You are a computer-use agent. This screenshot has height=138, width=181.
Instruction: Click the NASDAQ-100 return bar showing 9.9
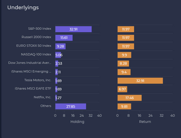[x=124, y=55]
